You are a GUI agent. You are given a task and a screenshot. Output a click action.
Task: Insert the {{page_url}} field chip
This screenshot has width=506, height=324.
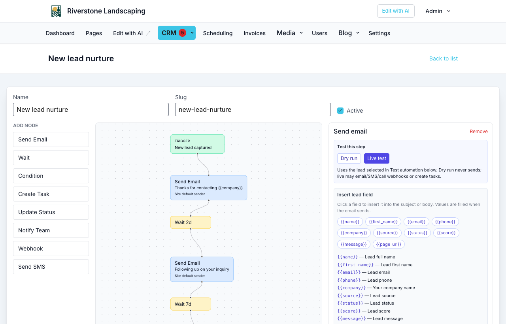pos(389,244)
